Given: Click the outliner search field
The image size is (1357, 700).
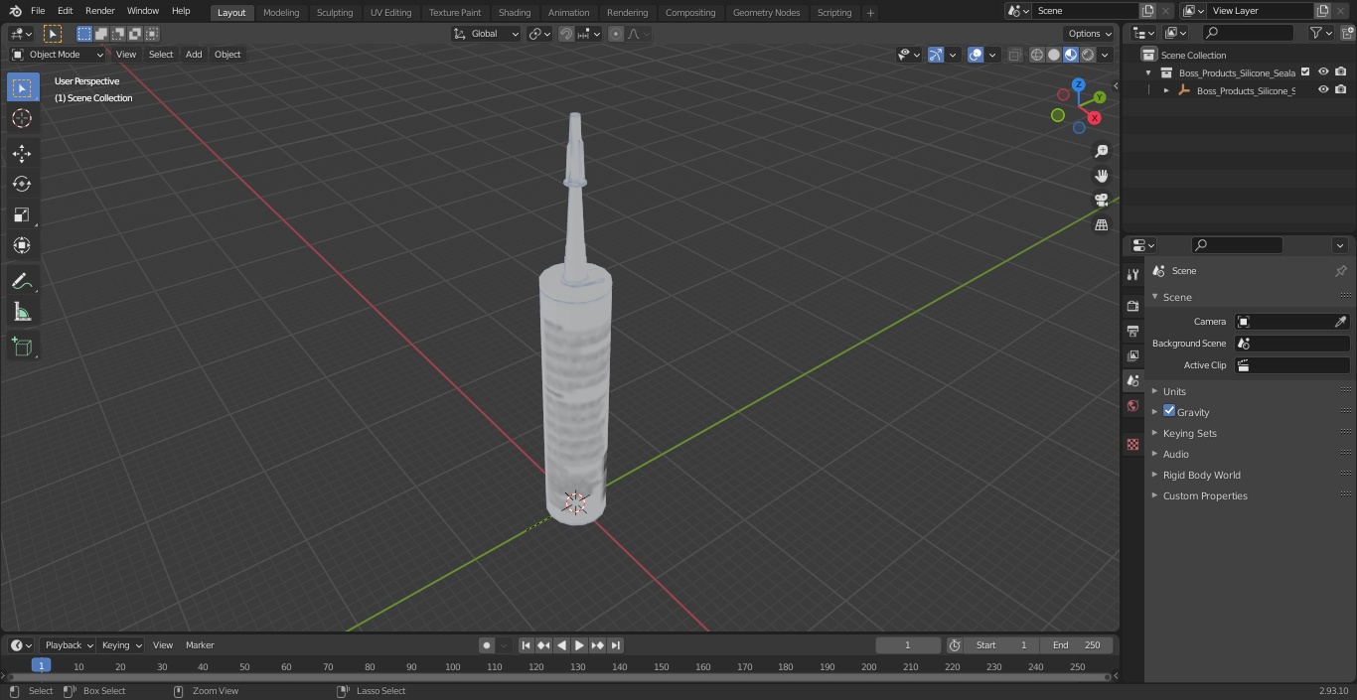Looking at the screenshot, I should pyautogui.click(x=1248, y=33).
